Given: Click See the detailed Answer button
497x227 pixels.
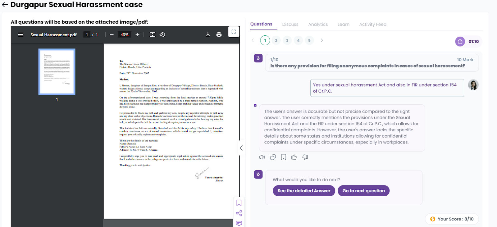Looking at the screenshot, I should click(x=303, y=191).
